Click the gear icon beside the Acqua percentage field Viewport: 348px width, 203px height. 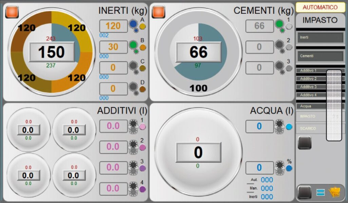(279, 167)
